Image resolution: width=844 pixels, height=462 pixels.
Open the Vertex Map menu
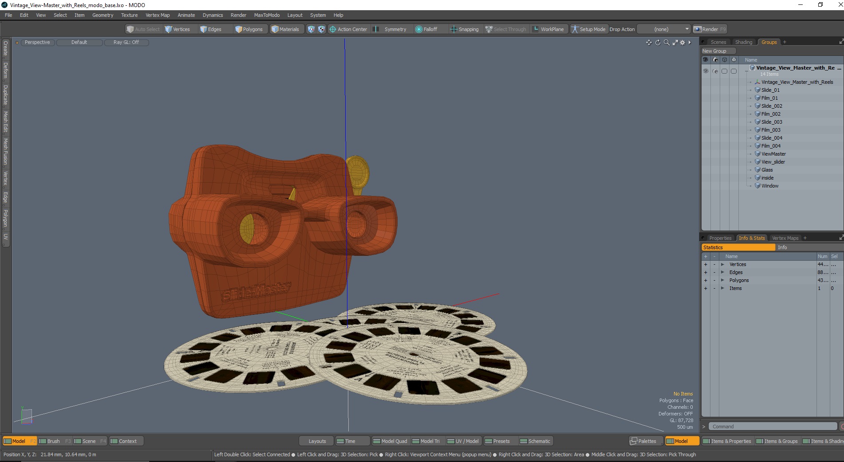[x=158, y=15]
